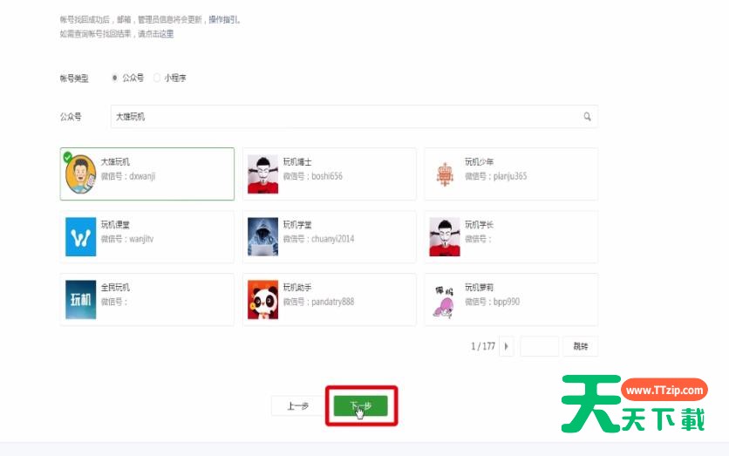The height and width of the screenshot is (456, 729).
Task: Select the 玩机萝莉 account card
Action: coord(511,300)
